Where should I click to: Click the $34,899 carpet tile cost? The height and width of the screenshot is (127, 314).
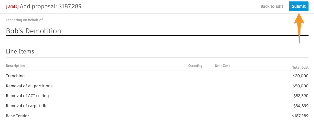tap(301, 106)
